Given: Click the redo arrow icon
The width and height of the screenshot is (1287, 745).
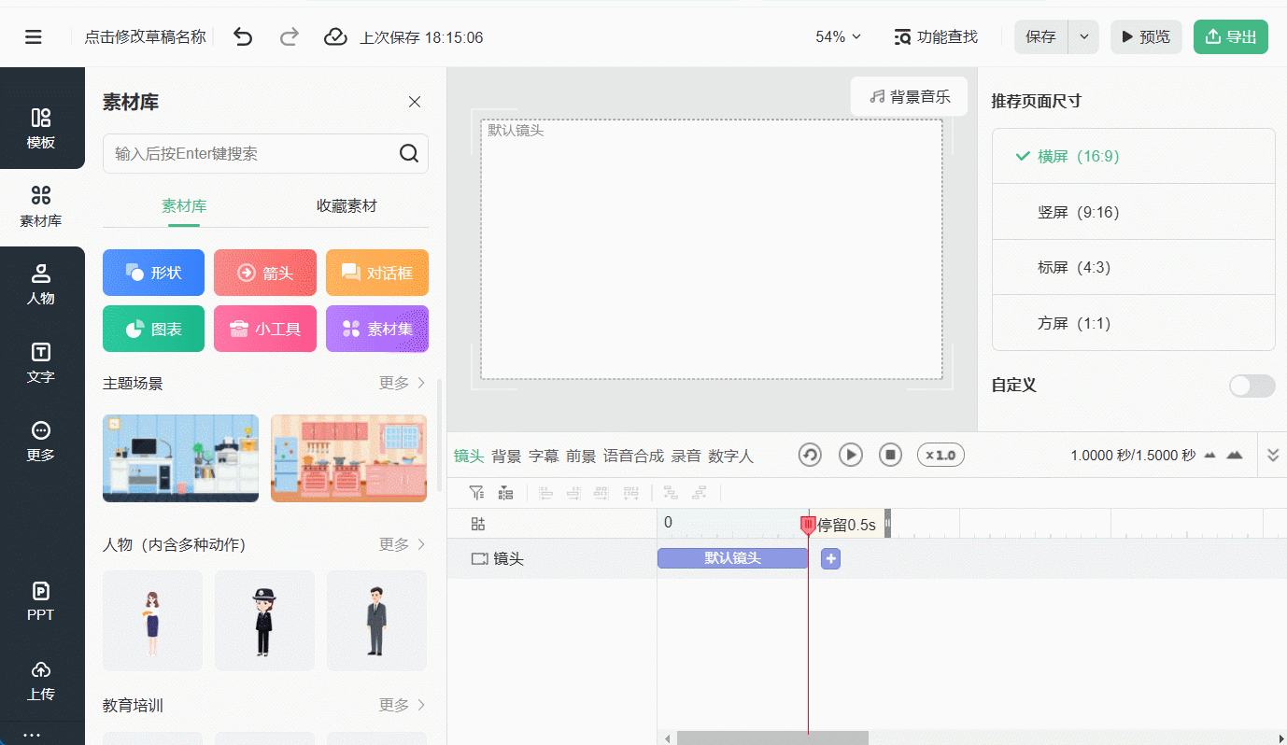Looking at the screenshot, I should click(290, 37).
